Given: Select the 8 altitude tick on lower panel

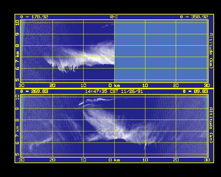Looking at the screenshot, I should pos(17,120).
